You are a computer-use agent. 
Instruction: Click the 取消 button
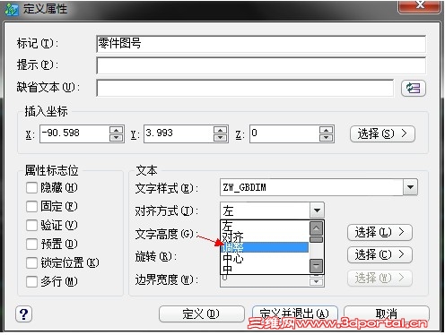coord(387,314)
